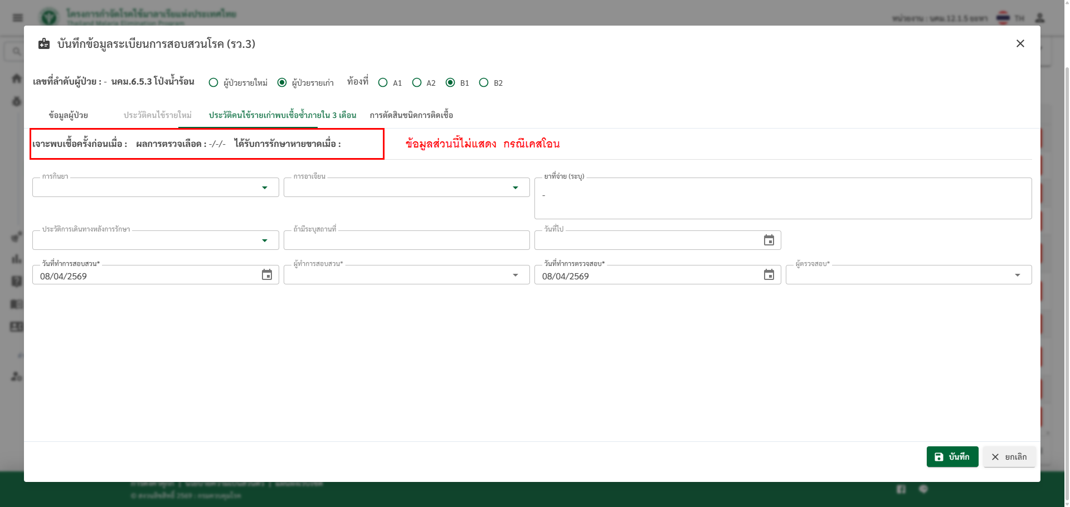Select the A2 room radio option
The width and height of the screenshot is (1070, 507).
pos(417,83)
